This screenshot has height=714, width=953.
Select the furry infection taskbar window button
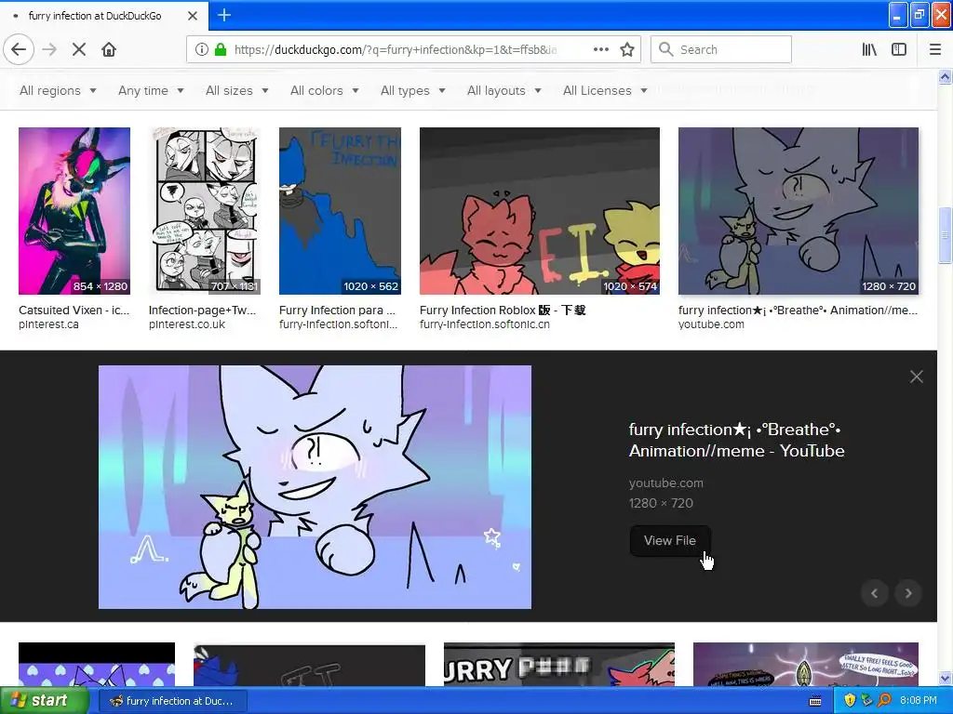coord(172,701)
